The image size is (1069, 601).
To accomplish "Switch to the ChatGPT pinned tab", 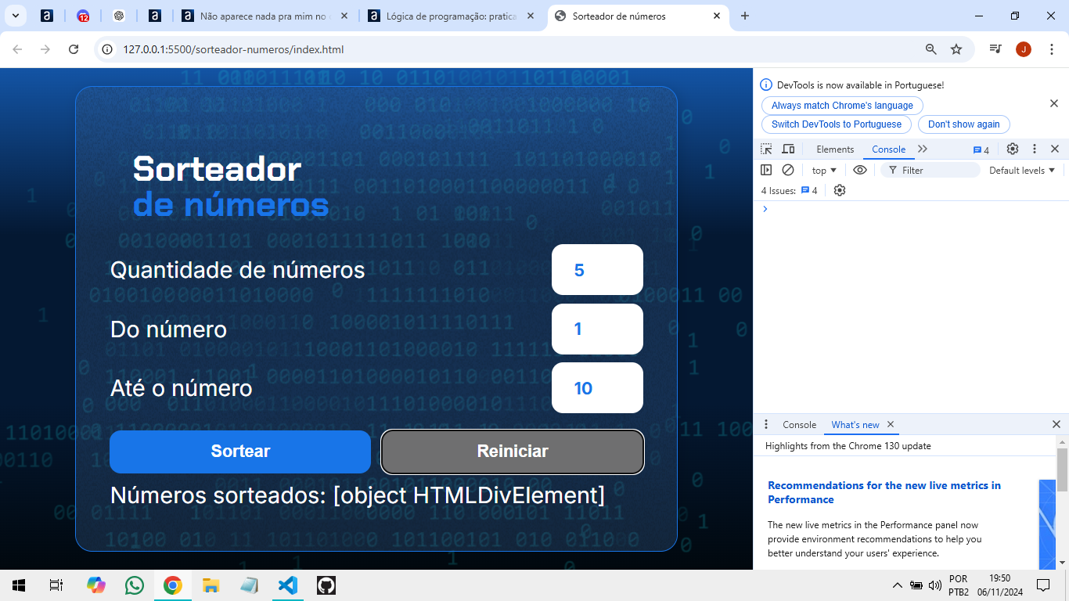I will click(x=119, y=16).
